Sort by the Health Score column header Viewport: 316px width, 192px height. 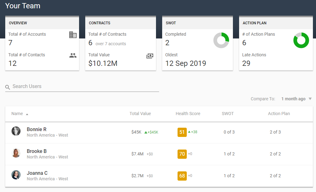(188, 114)
